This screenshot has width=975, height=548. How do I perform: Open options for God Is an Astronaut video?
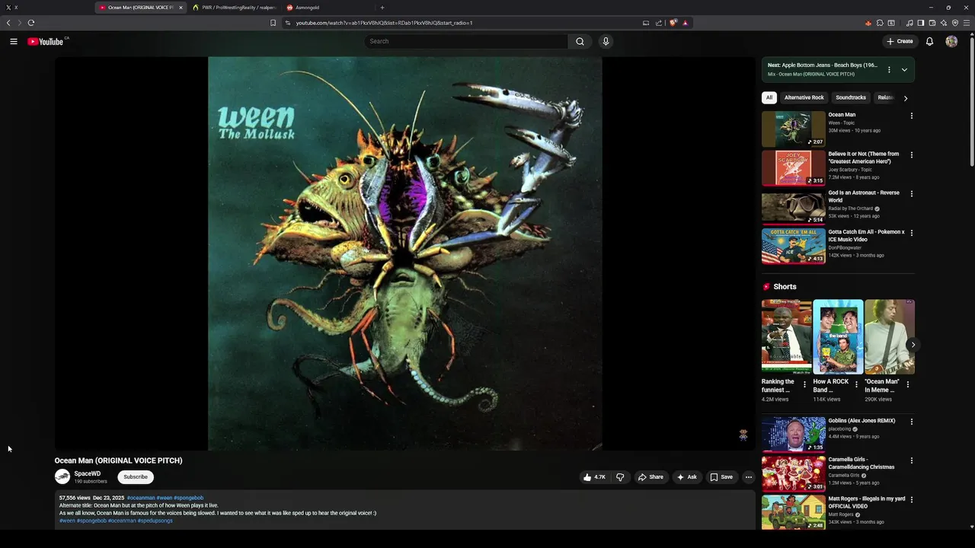pos(912,193)
